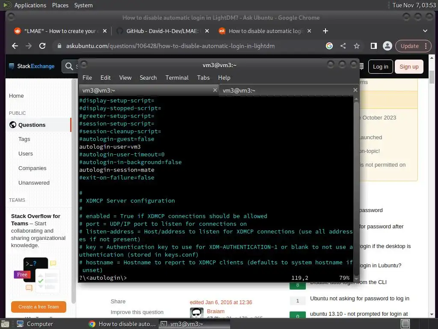The width and height of the screenshot is (438, 329).
Task: Open terminal Help menu
Action: [224, 78]
